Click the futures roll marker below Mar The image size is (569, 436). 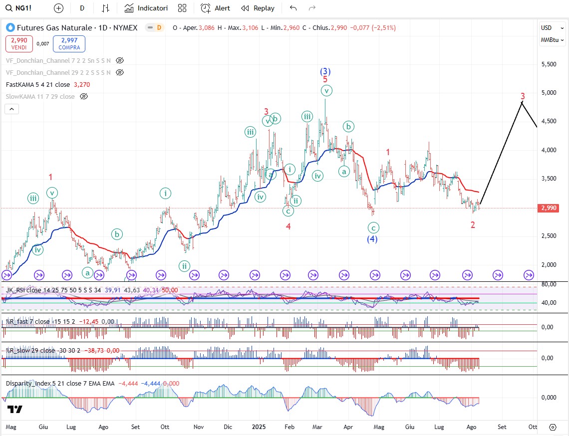[x=313, y=274]
